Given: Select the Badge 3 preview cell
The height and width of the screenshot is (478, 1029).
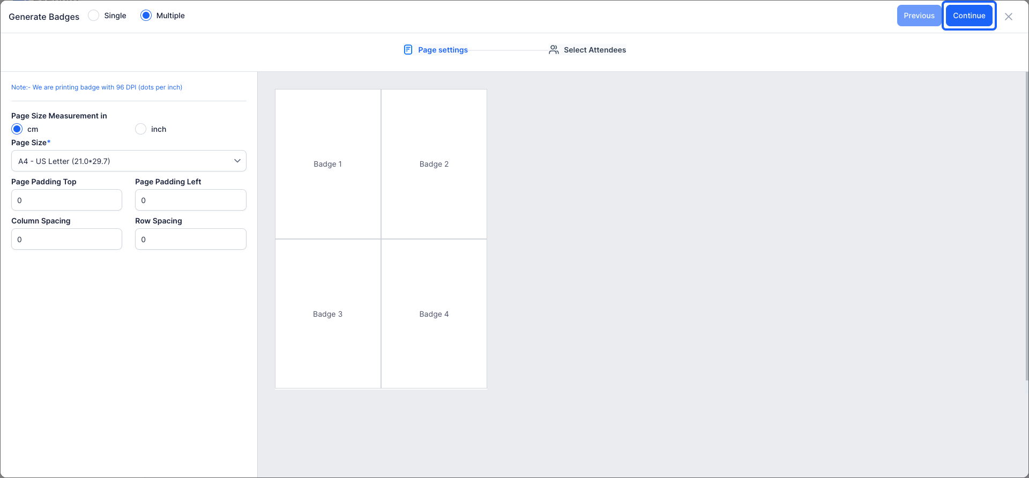Looking at the screenshot, I should tap(328, 314).
